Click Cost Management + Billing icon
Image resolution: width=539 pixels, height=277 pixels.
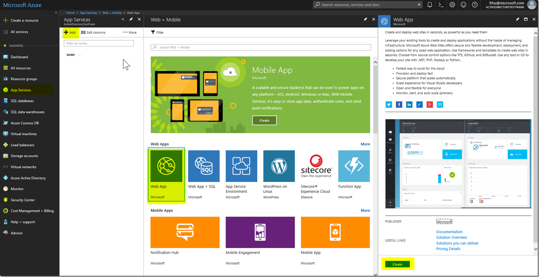click(5, 211)
